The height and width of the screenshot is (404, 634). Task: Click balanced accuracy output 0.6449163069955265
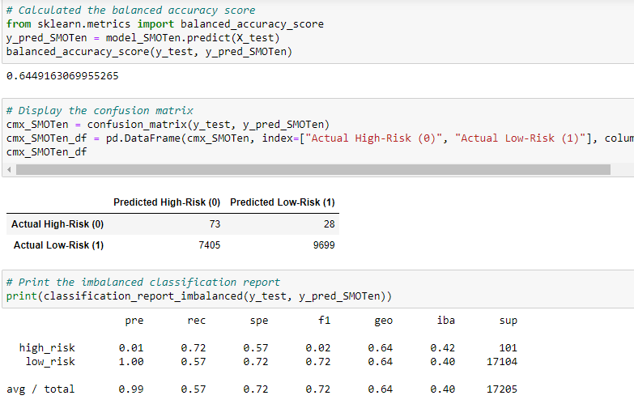coord(62,76)
